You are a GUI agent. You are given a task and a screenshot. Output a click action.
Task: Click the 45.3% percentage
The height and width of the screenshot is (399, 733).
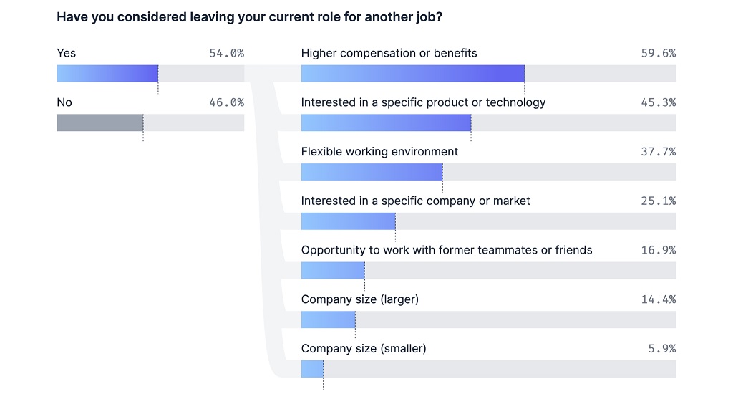coord(659,102)
